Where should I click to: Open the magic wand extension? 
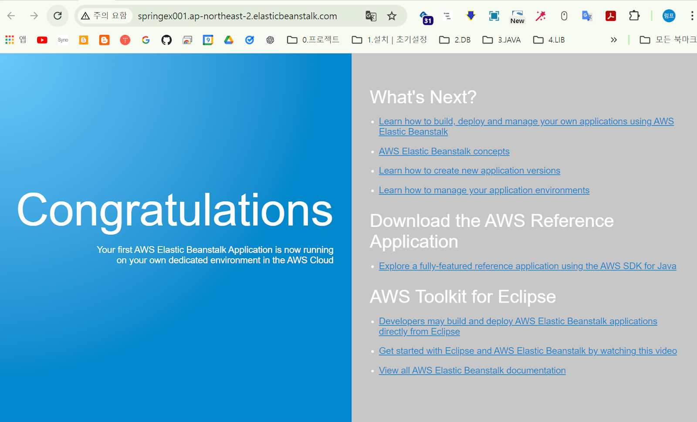[x=541, y=16]
